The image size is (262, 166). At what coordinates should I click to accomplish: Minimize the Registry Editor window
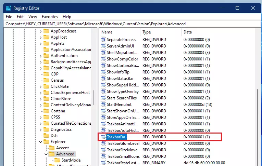click(x=222, y=8)
